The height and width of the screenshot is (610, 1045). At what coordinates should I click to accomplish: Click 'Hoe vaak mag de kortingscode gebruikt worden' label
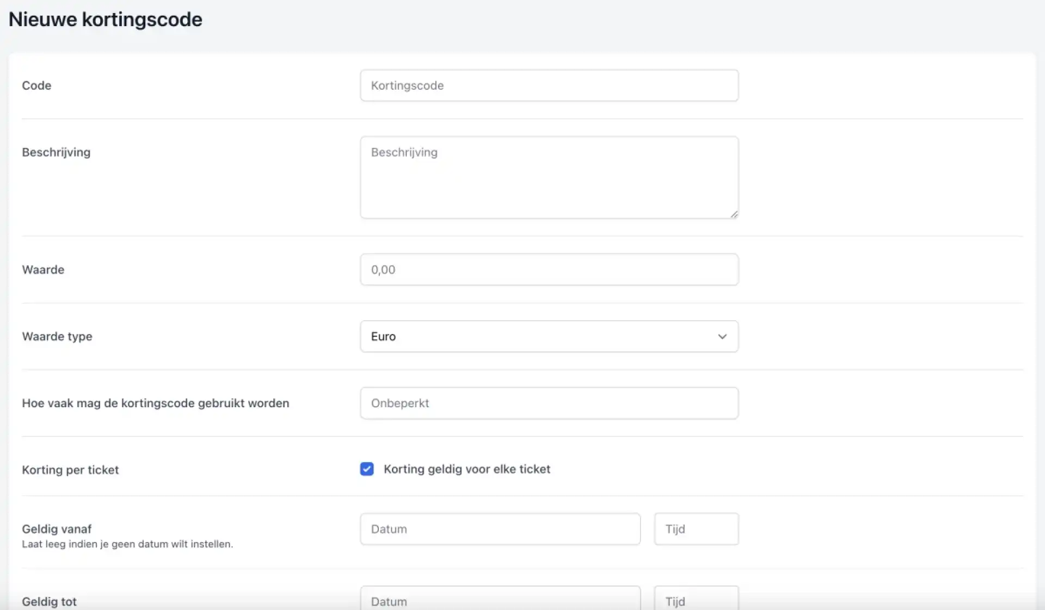155,403
